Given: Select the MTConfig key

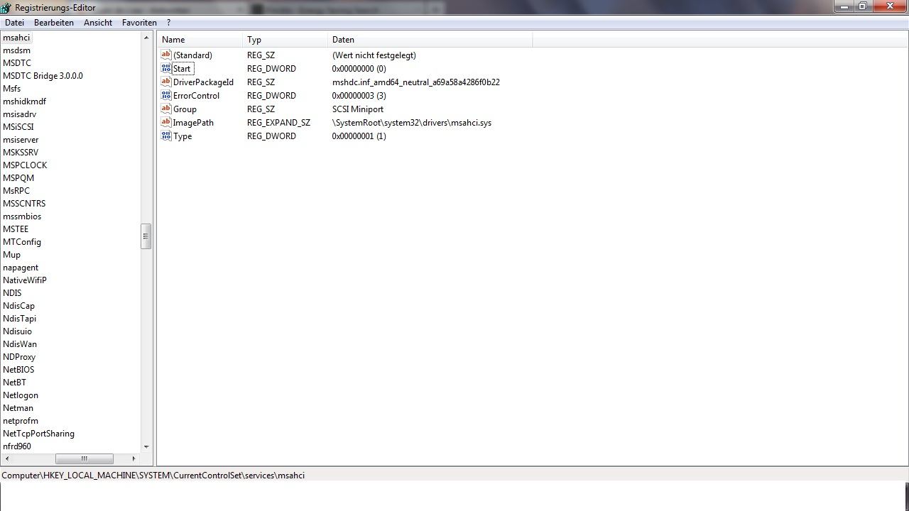Looking at the screenshot, I should pyautogui.click(x=22, y=242).
